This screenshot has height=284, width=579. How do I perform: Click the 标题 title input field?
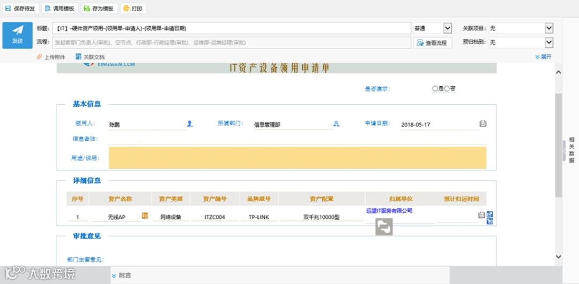(x=232, y=28)
